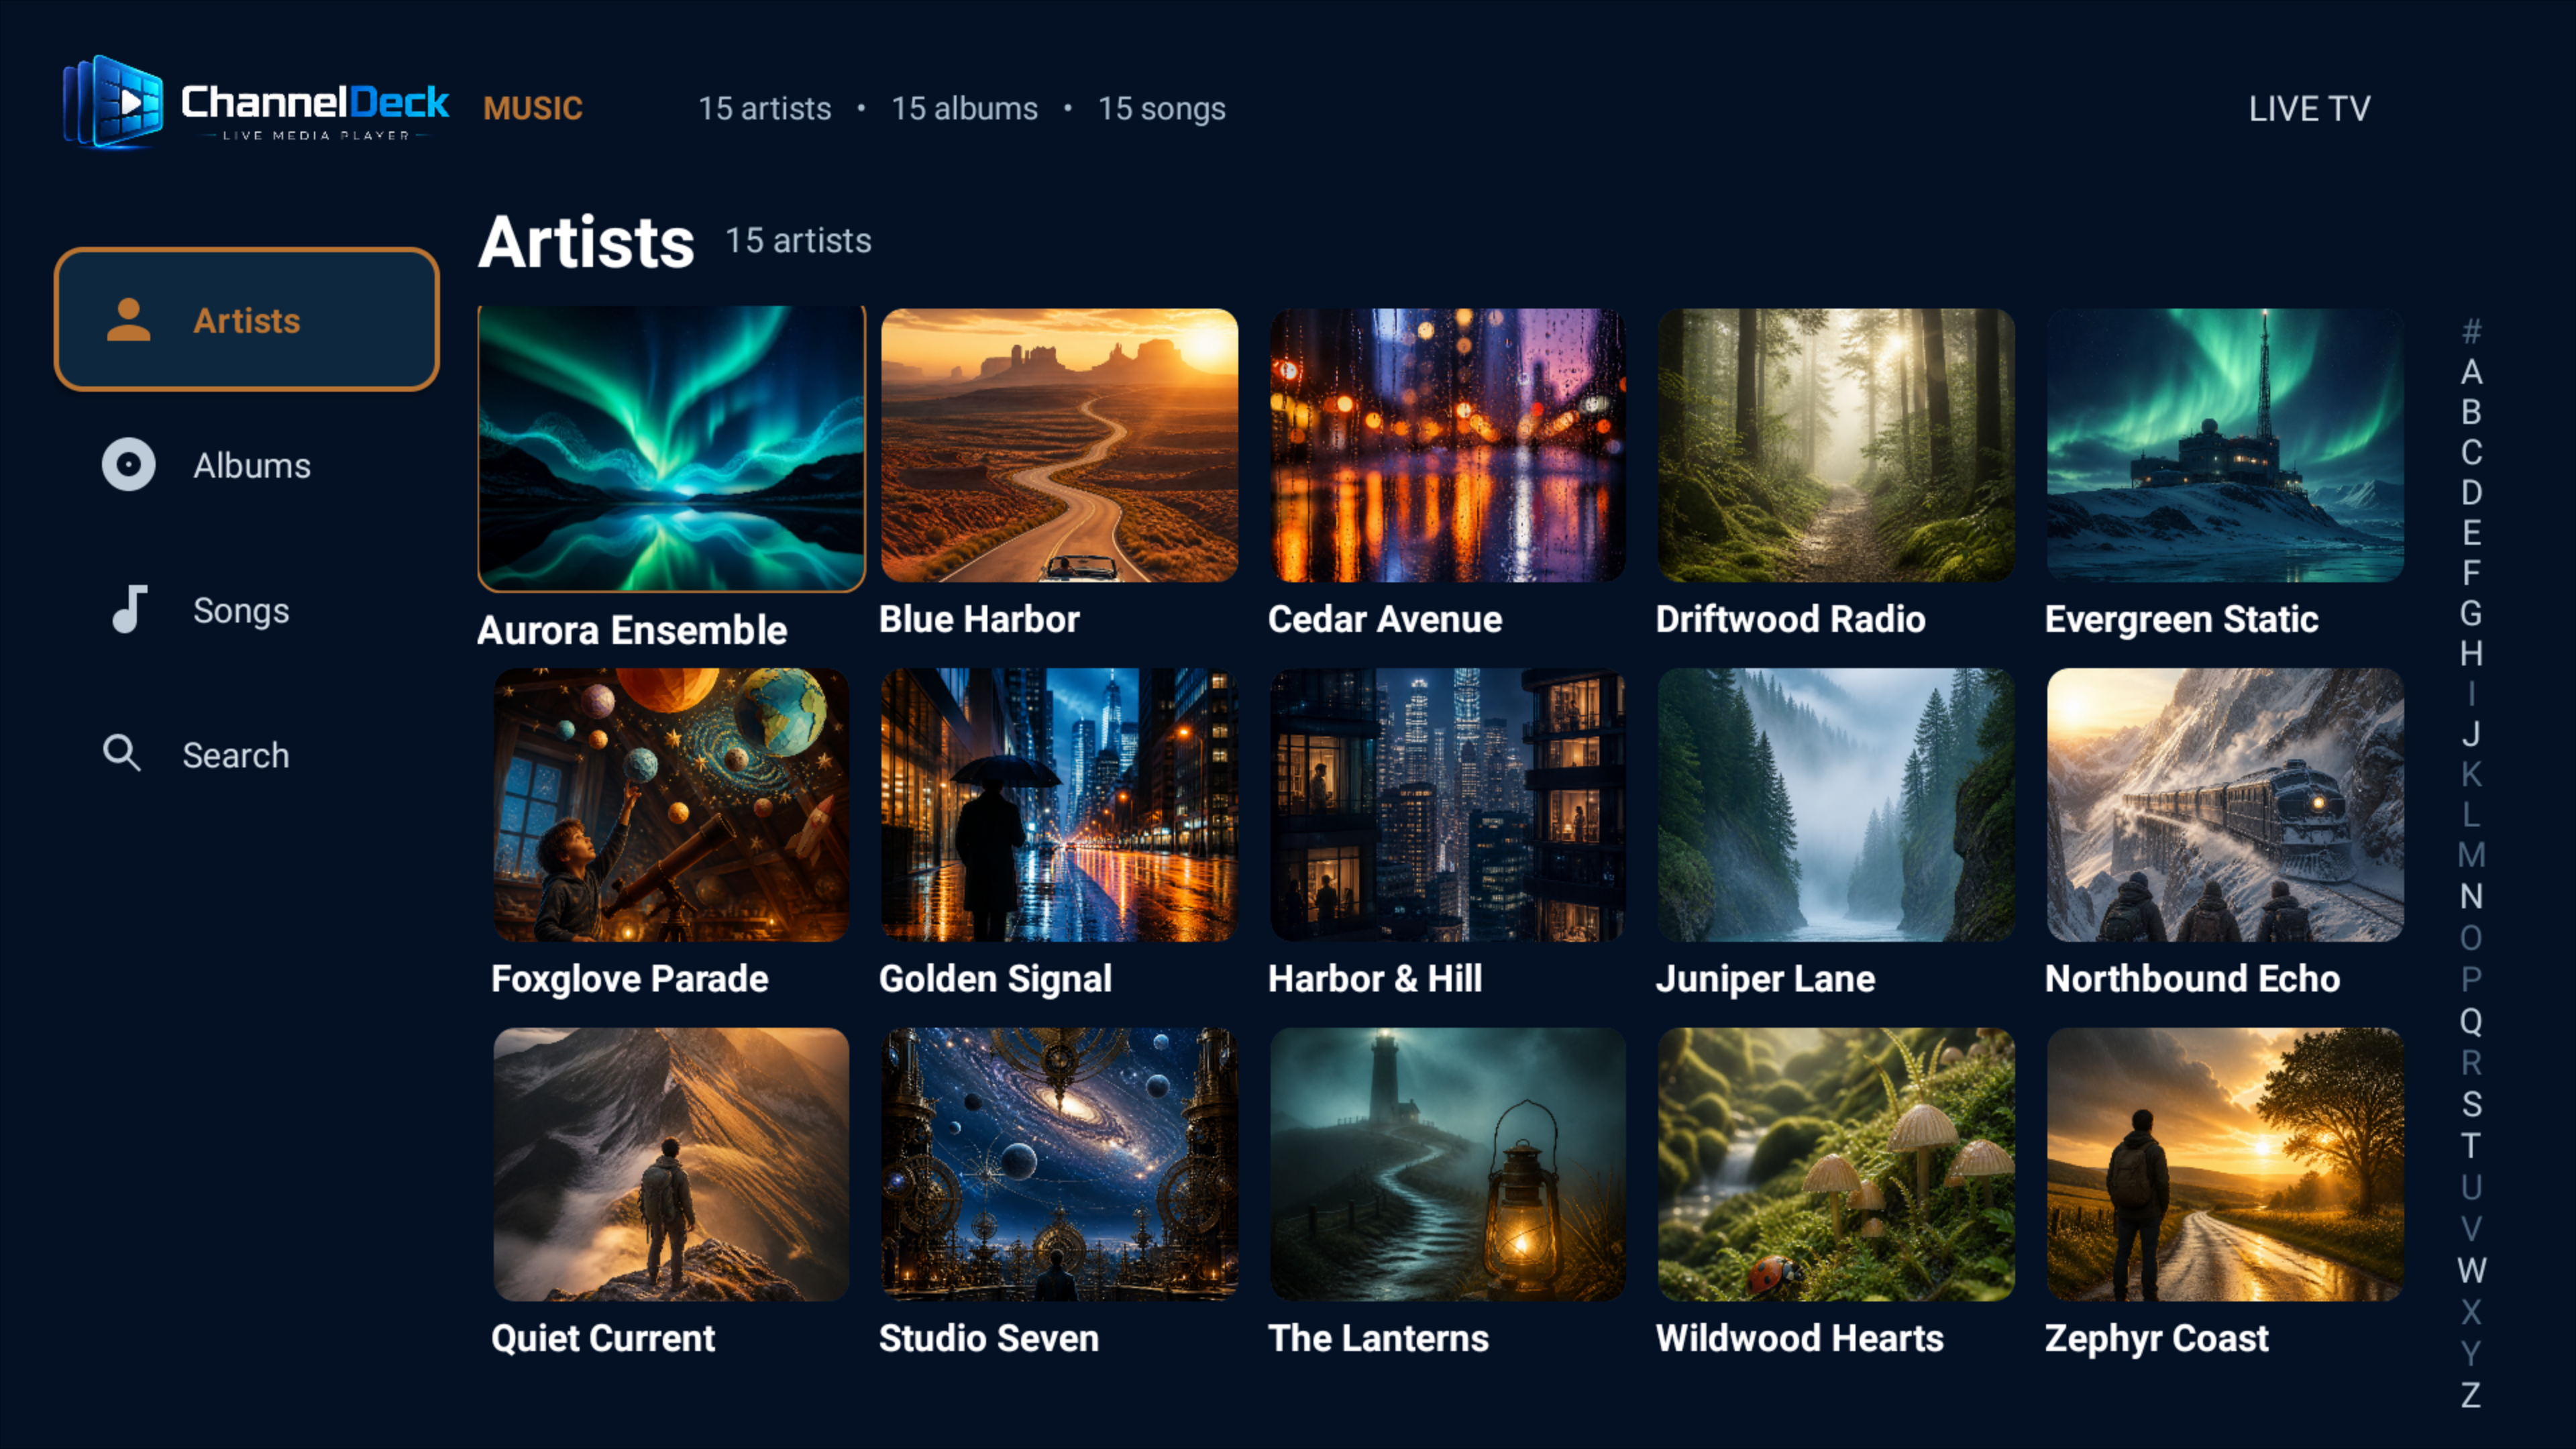Click the Artists person icon in sidebar
This screenshot has height=1449, width=2576.
point(129,320)
